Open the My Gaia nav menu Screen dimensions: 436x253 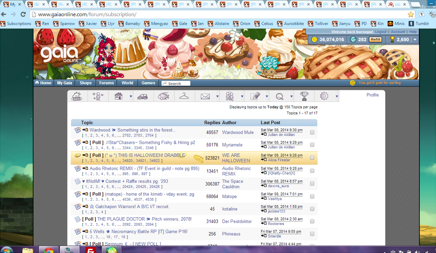65,83
